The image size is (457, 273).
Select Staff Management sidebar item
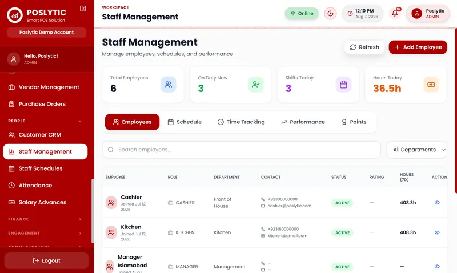[x=45, y=151]
